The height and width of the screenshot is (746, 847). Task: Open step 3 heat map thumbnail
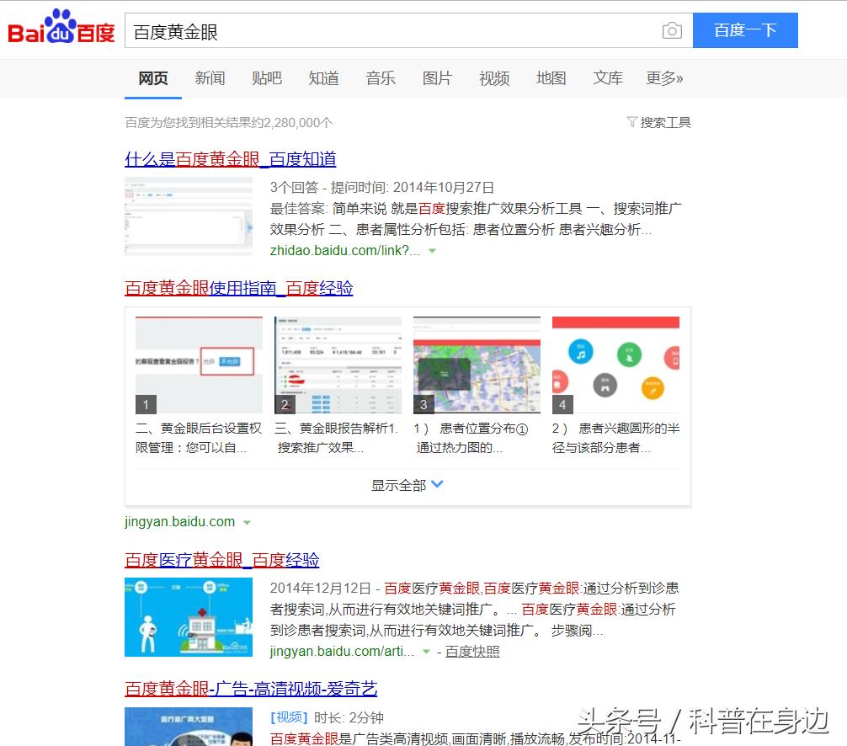pos(477,365)
